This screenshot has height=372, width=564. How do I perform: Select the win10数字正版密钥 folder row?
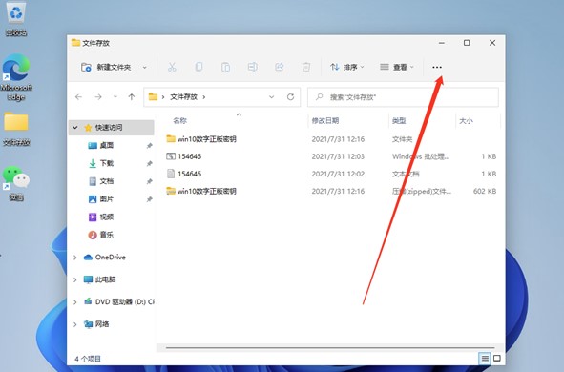(331, 139)
